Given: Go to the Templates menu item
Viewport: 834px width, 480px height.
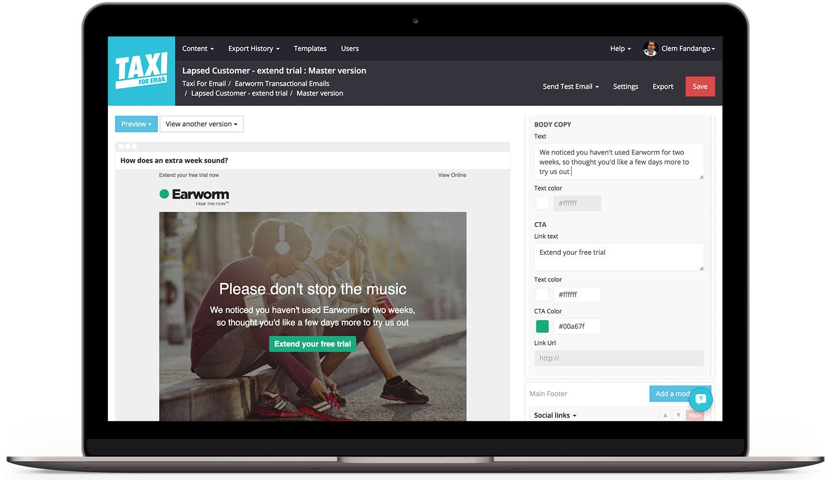Looking at the screenshot, I should [x=310, y=48].
